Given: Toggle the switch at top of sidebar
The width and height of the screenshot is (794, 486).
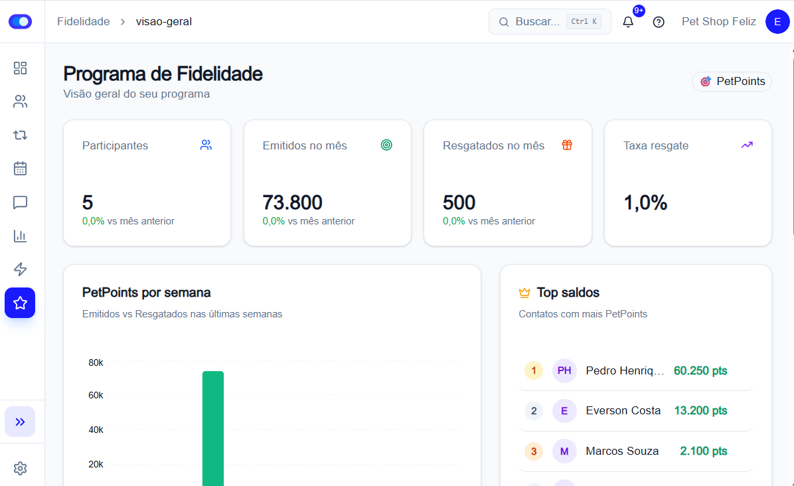Looking at the screenshot, I should tap(21, 22).
